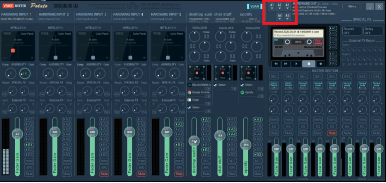Unmute the A5 master bus
The width and height of the screenshot is (386, 183).
click(x=332, y=133)
